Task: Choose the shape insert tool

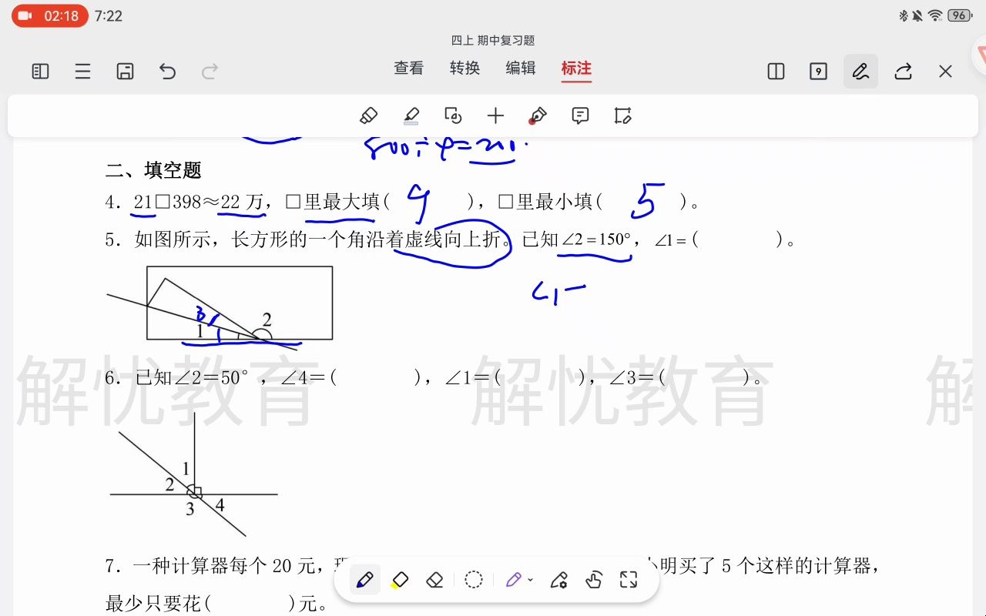Action: (x=453, y=116)
